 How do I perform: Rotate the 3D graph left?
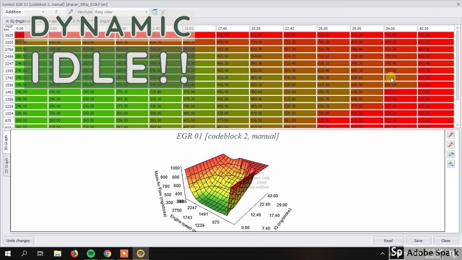pos(451,154)
